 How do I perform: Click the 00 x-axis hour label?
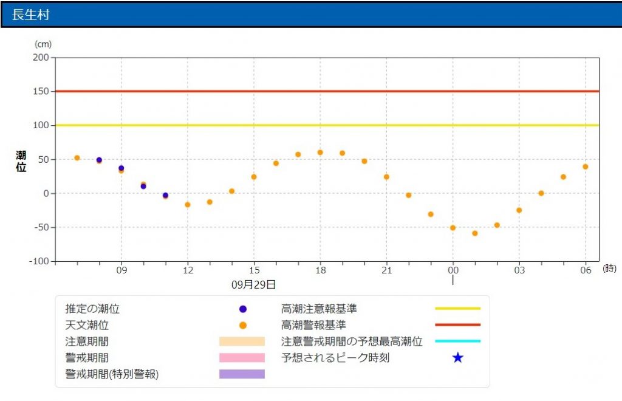[453, 270]
